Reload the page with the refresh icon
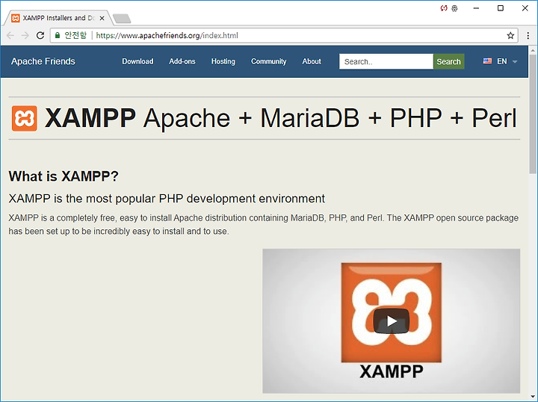The height and width of the screenshot is (402, 538). click(40, 35)
